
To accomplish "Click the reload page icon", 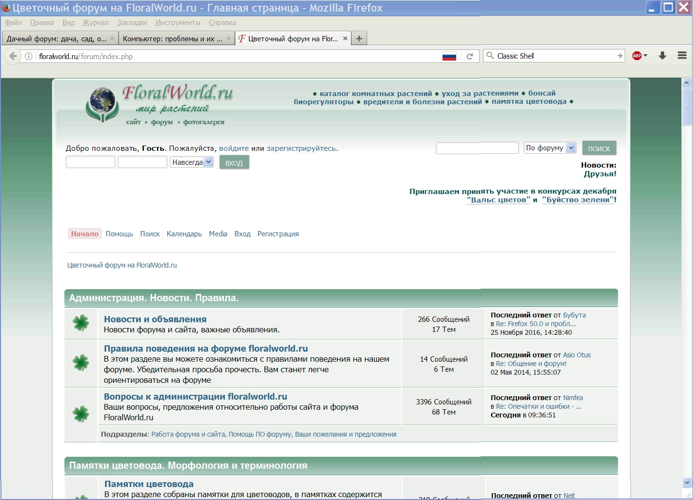I will point(470,56).
